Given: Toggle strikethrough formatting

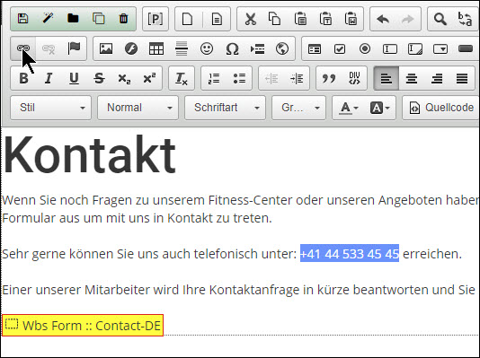Looking at the screenshot, I should coord(99,78).
